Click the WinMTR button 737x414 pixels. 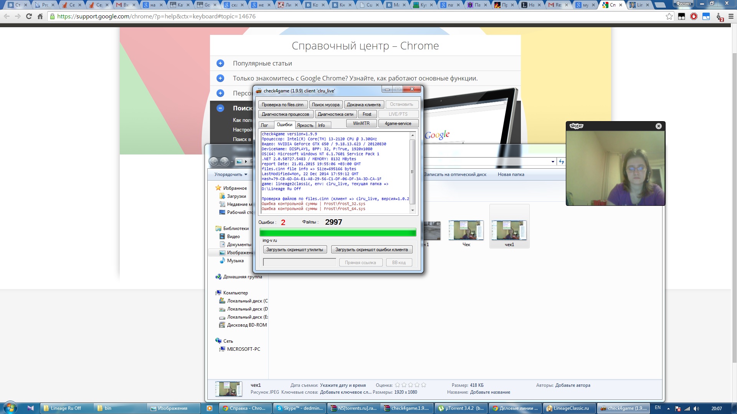tap(361, 123)
